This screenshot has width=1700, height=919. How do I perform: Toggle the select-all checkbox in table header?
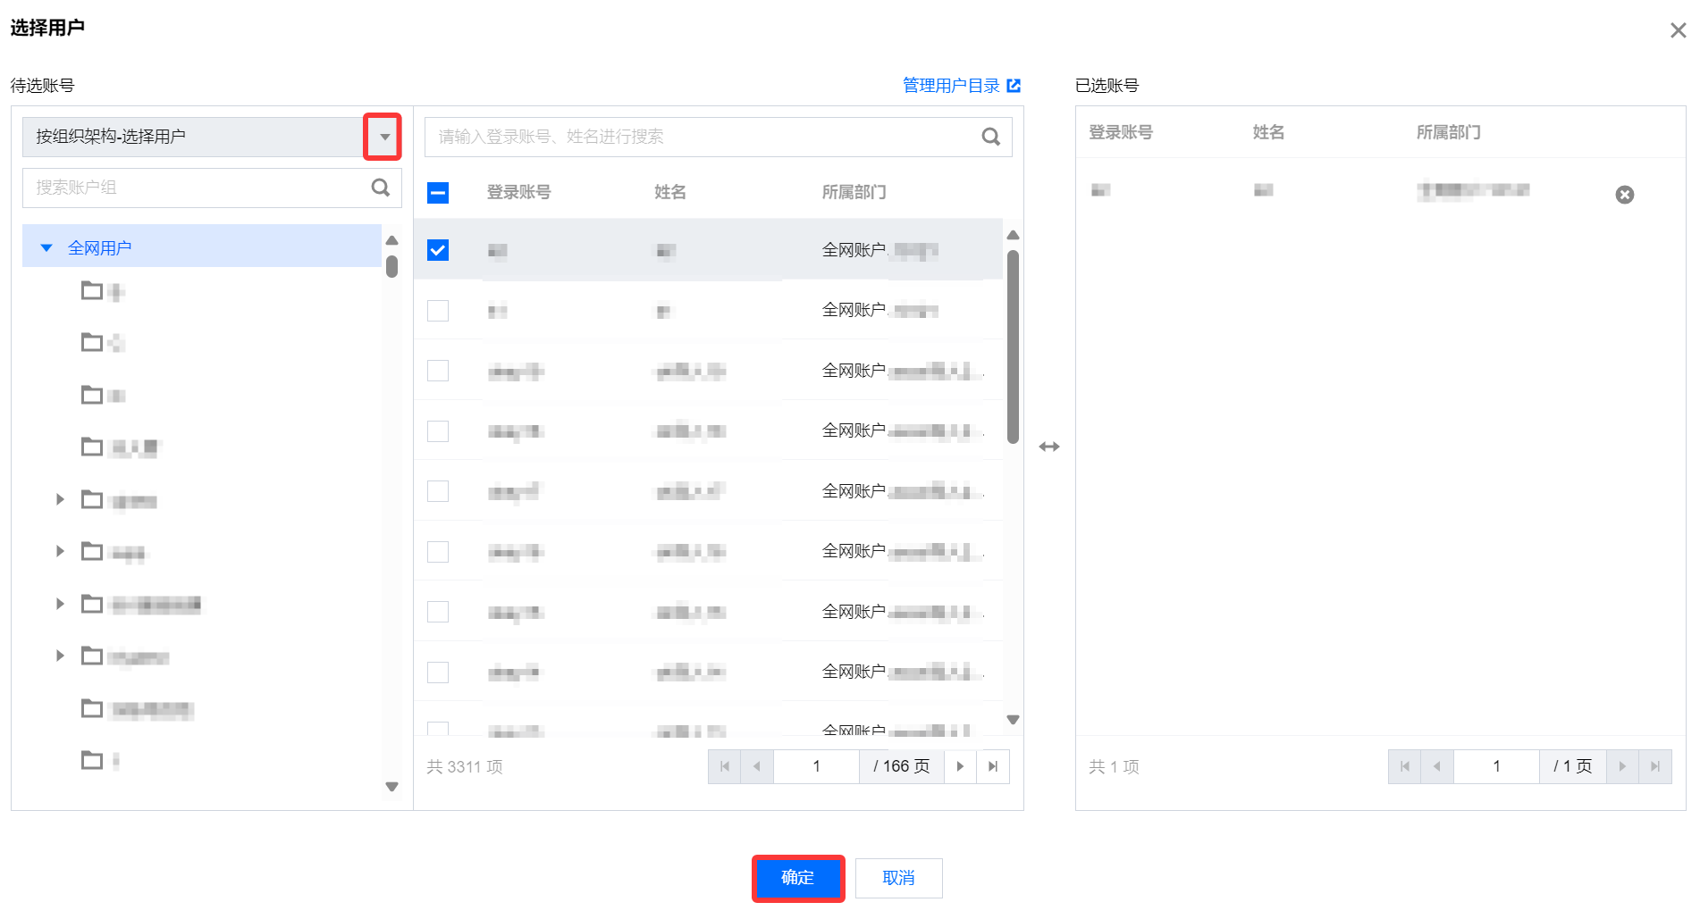pyautogui.click(x=438, y=193)
